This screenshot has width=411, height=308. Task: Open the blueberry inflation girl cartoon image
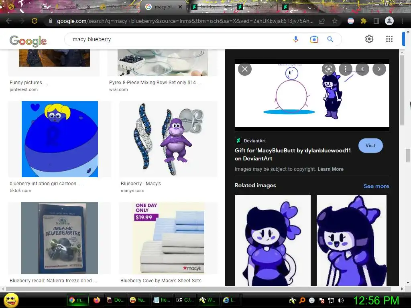click(60, 139)
